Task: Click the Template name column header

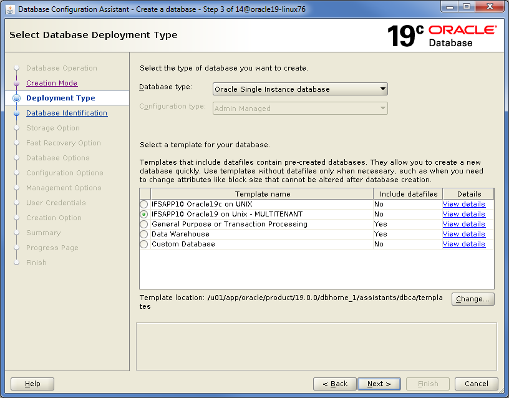Action: pyautogui.click(x=262, y=194)
